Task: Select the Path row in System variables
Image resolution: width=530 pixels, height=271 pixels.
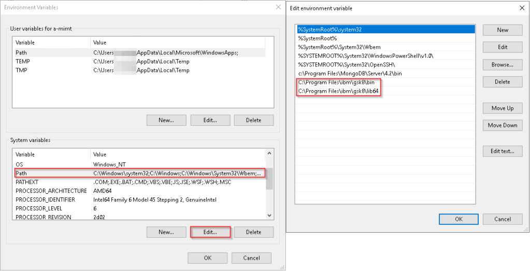Action: [x=140, y=173]
